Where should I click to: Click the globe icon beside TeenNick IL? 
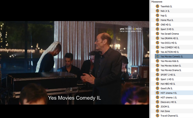(x=157, y=6)
